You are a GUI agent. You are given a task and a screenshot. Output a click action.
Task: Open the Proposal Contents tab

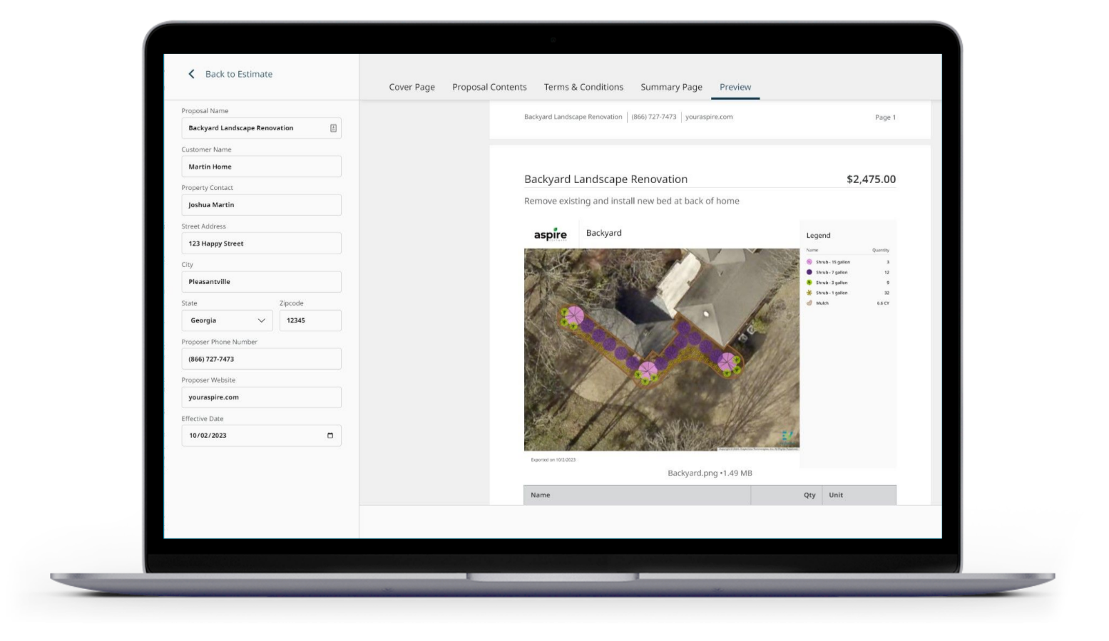point(489,87)
